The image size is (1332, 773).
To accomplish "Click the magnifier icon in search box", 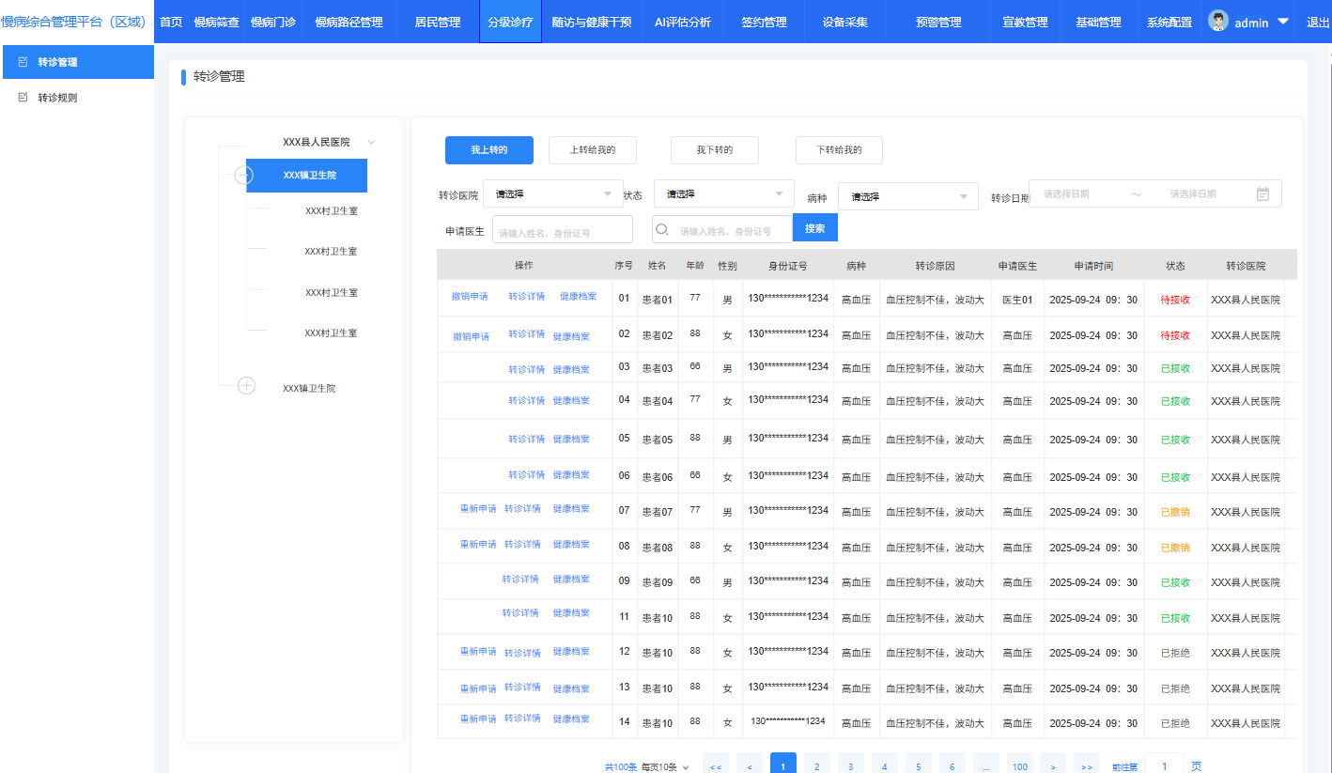I will [662, 230].
